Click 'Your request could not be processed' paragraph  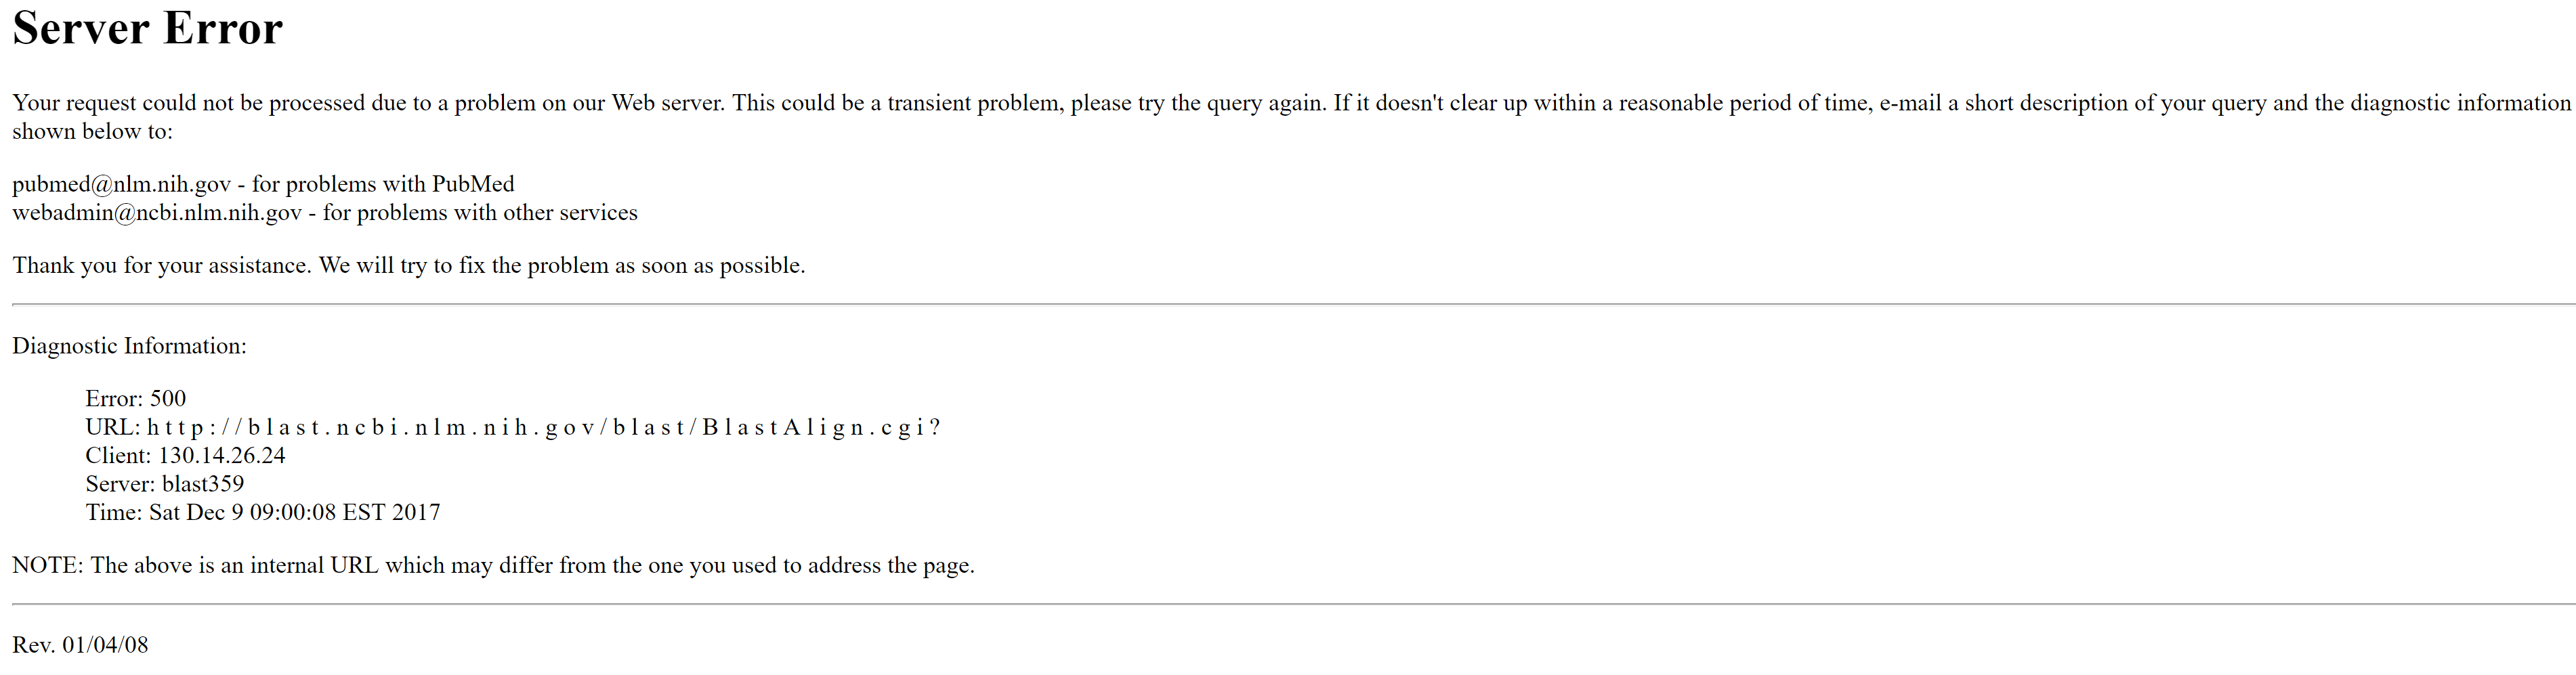[x=1291, y=117]
